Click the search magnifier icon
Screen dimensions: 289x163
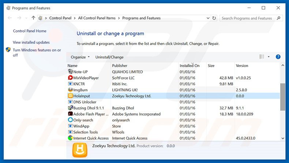coord(278,18)
